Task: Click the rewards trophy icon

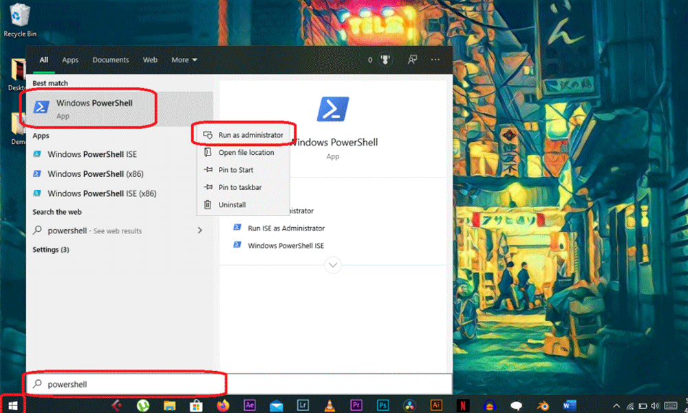Action: pos(385,60)
